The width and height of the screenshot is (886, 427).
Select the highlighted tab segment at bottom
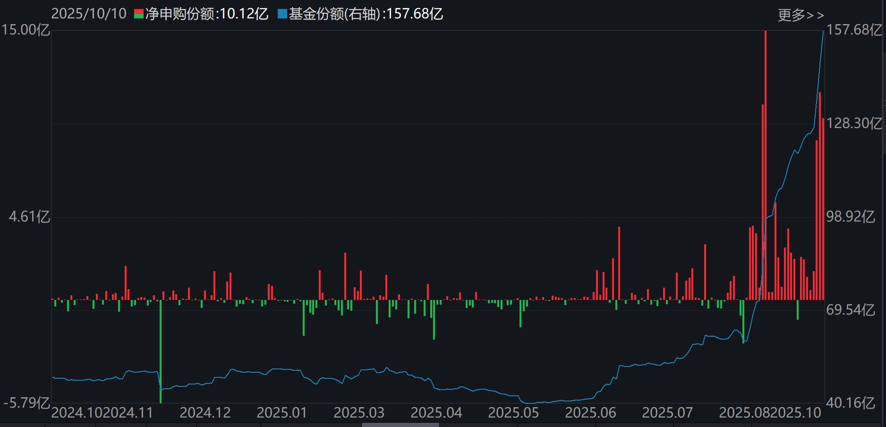[400, 425]
